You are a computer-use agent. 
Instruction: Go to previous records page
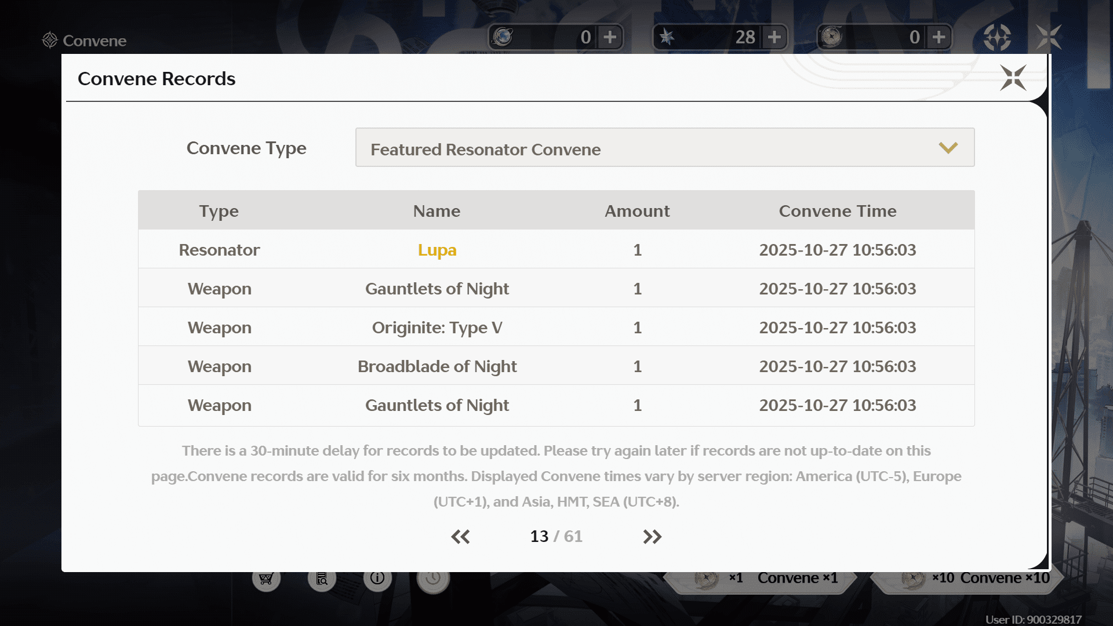pyautogui.click(x=461, y=537)
